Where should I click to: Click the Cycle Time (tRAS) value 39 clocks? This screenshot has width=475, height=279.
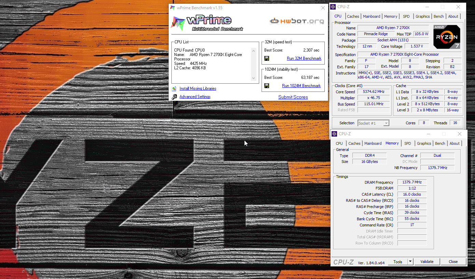(412, 212)
